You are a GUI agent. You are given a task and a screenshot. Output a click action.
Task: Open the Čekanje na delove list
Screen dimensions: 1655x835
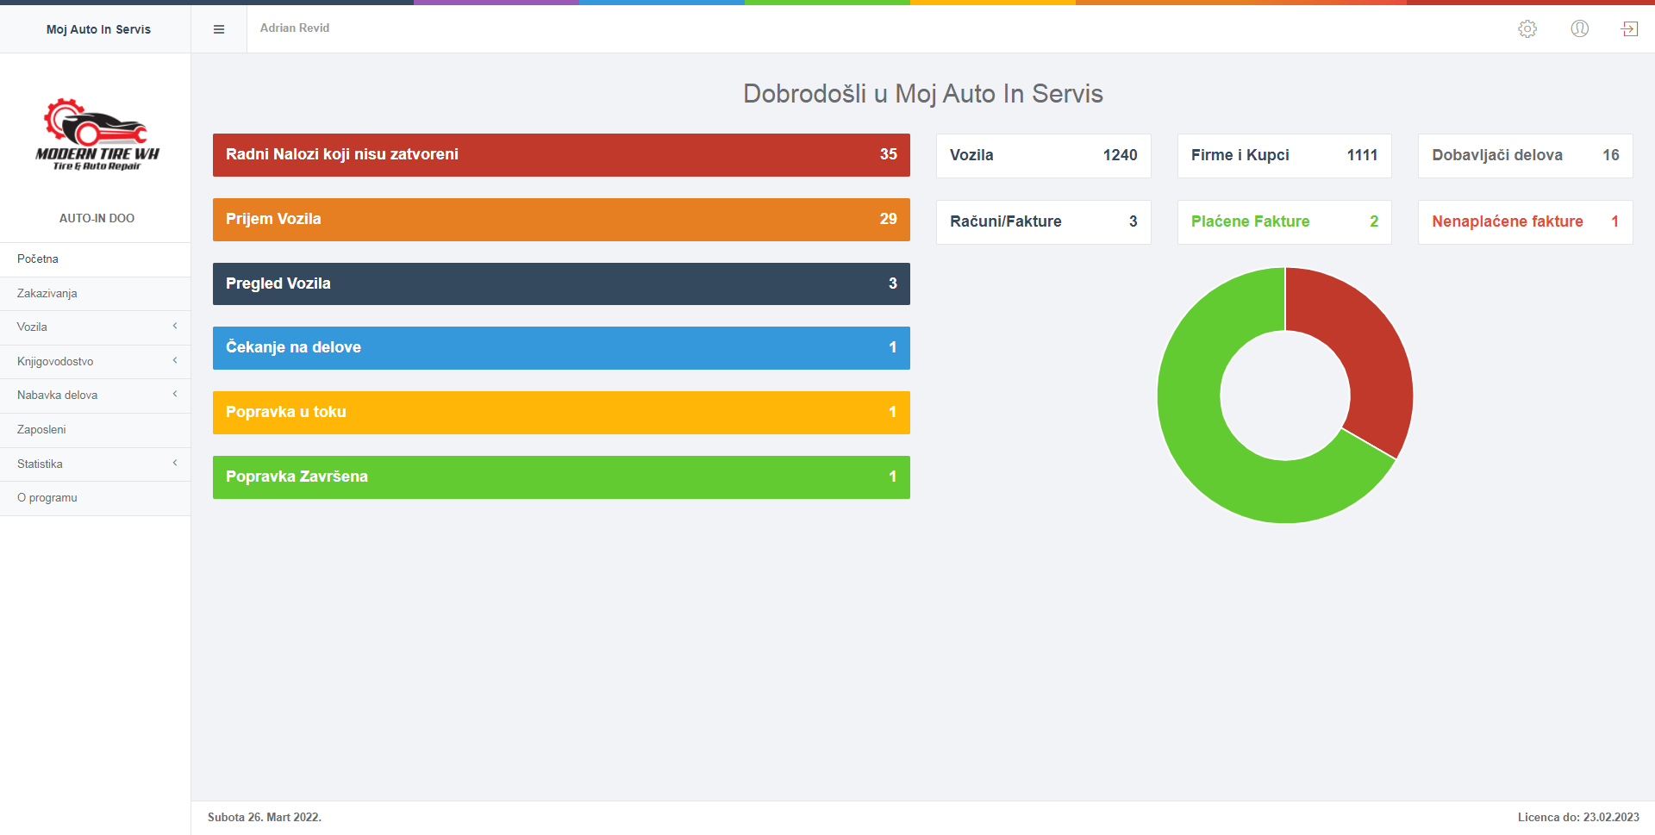pos(561,348)
